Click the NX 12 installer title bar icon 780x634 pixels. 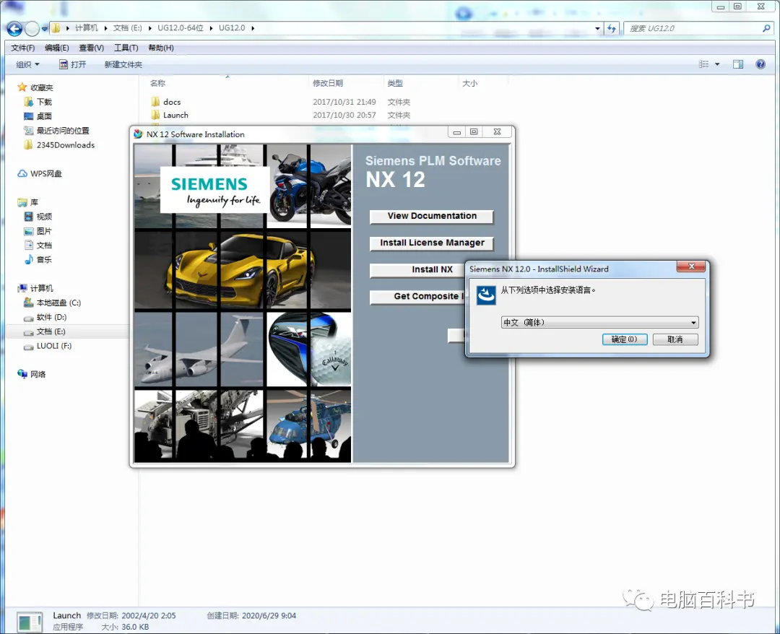(x=138, y=134)
